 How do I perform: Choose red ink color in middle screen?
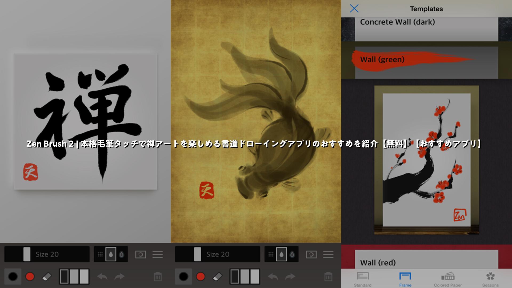(201, 277)
